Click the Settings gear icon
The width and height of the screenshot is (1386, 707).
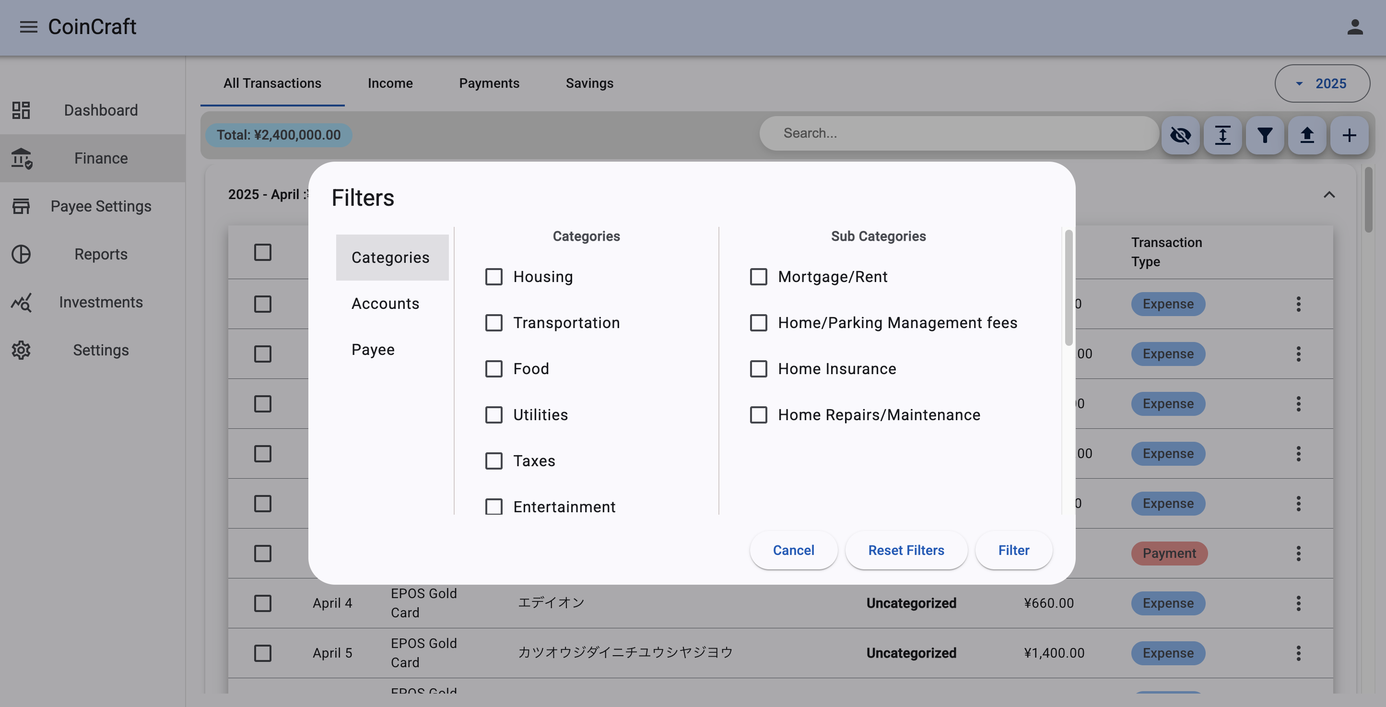click(21, 350)
